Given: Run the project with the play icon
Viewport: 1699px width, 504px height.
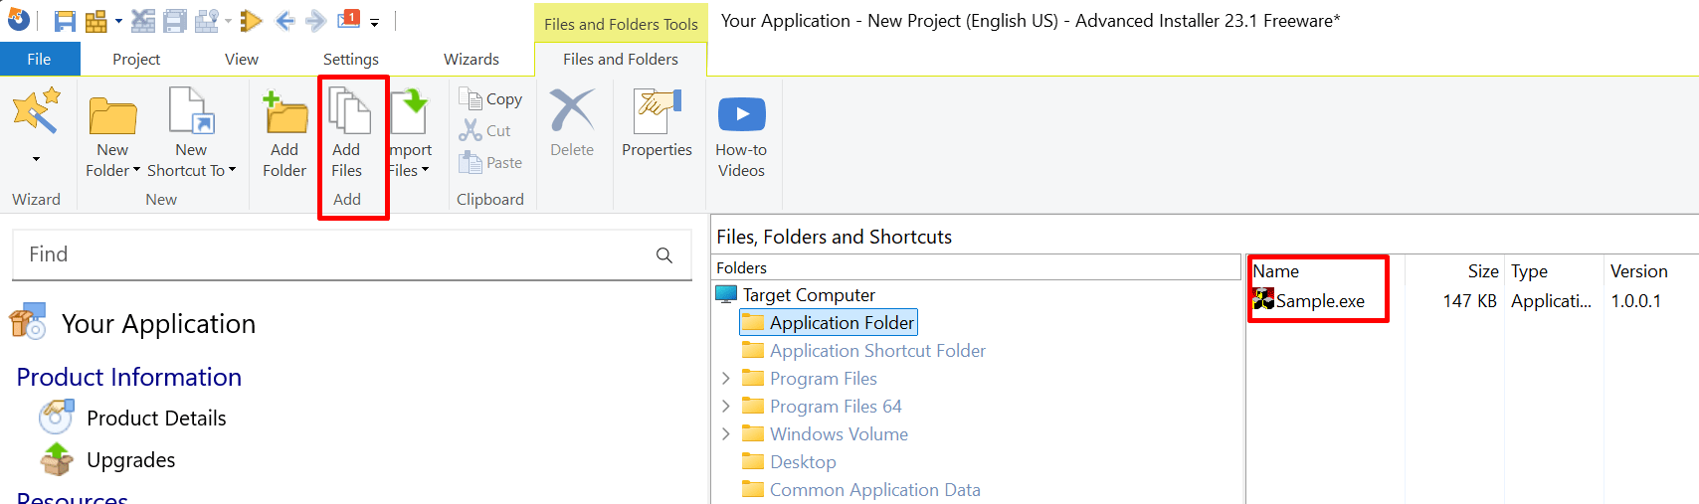Looking at the screenshot, I should [251, 21].
